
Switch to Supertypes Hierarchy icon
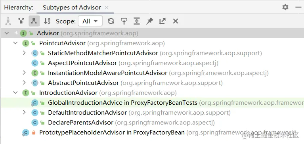[21, 21]
